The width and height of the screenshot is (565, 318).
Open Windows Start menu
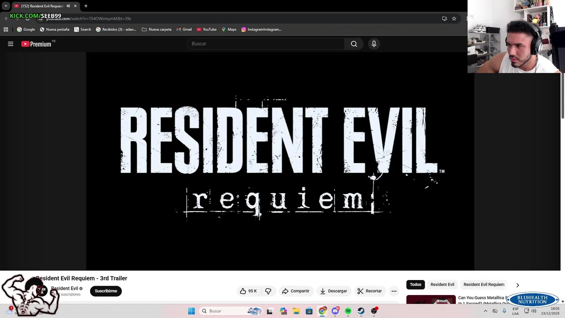(191, 311)
